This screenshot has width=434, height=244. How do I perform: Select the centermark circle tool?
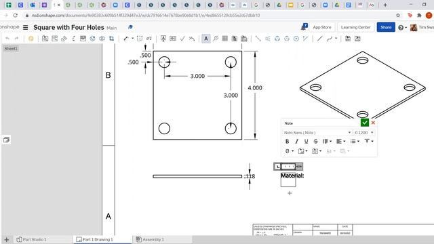296,39
